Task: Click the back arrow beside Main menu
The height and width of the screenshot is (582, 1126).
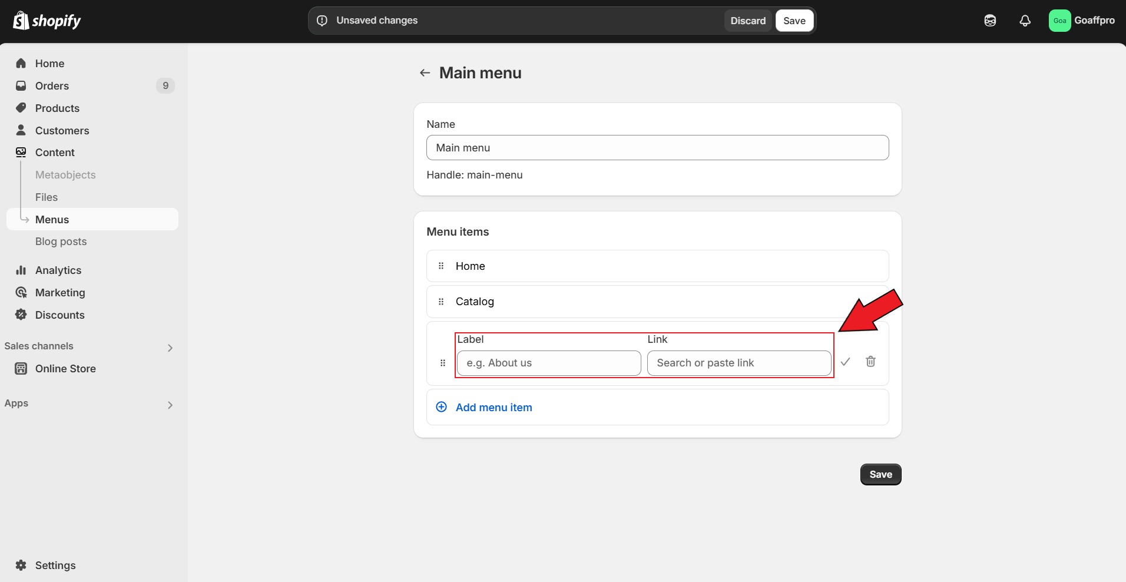Action: click(425, 73)
